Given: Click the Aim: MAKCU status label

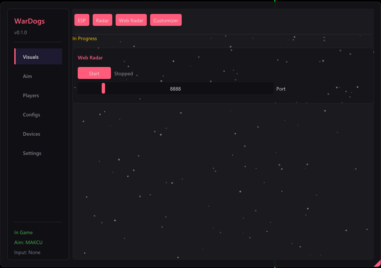Looking at the screenshot, I should pos(28,242).
